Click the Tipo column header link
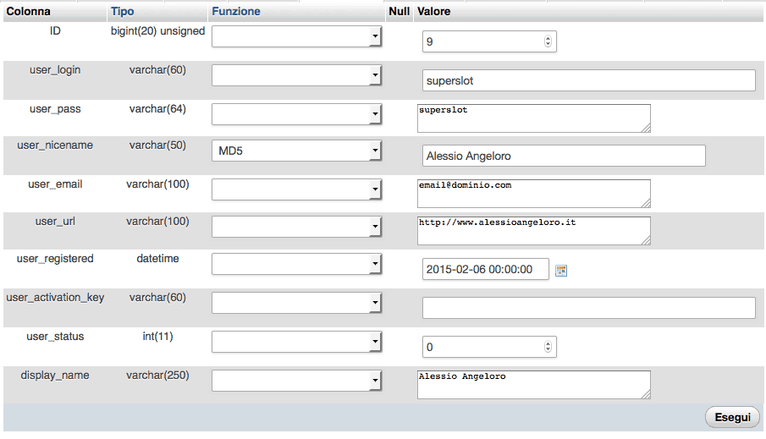 [122, 12]
